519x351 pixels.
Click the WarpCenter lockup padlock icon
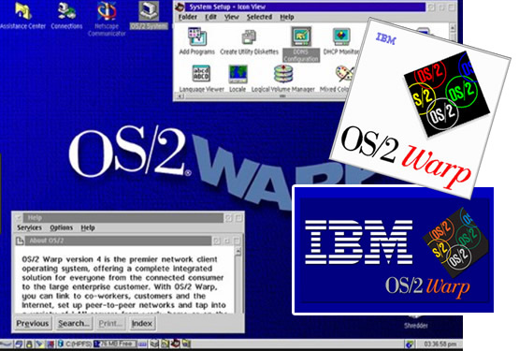pyautogui.click(x=29, y=344)
